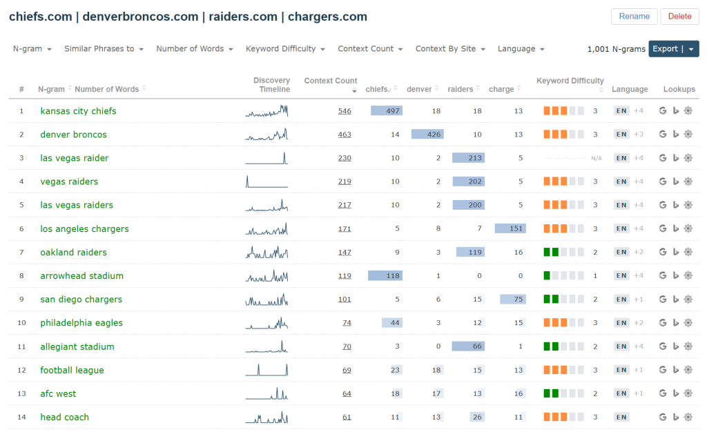The height and width of the screenshot is (432, 707).
Task: Click gear icon in arrowhead stadium row
Action: (x=688, y=275)
